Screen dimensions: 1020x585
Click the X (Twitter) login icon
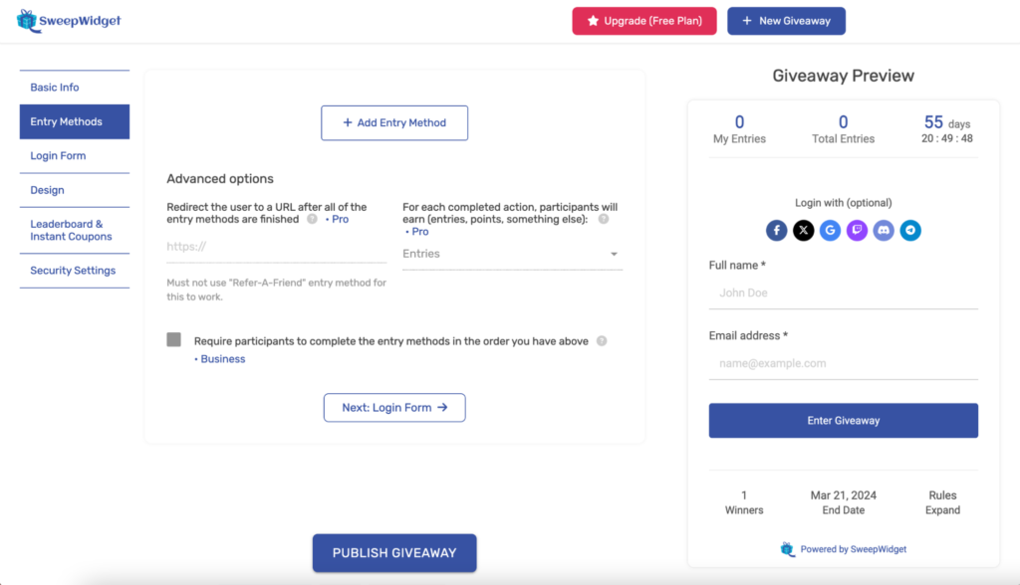coord(804,230)
